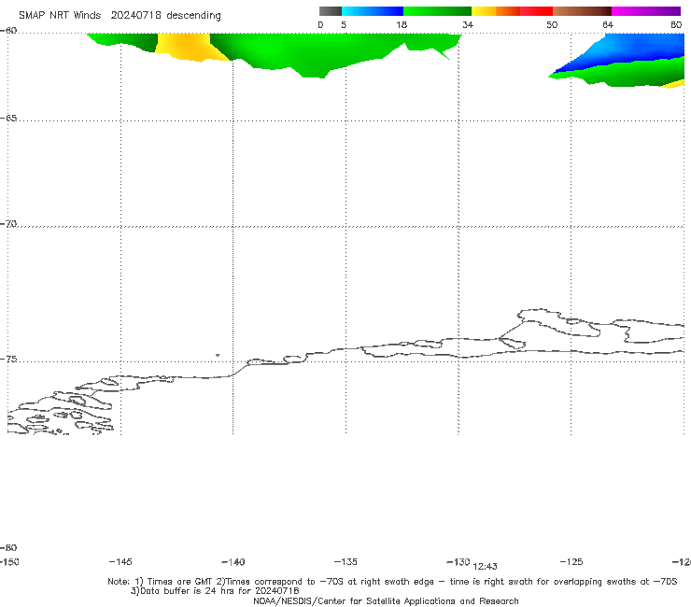This screenshot has width=691, height=607.
Task: Click the brown segment of the color bar
Action: (x=582, y=11)
